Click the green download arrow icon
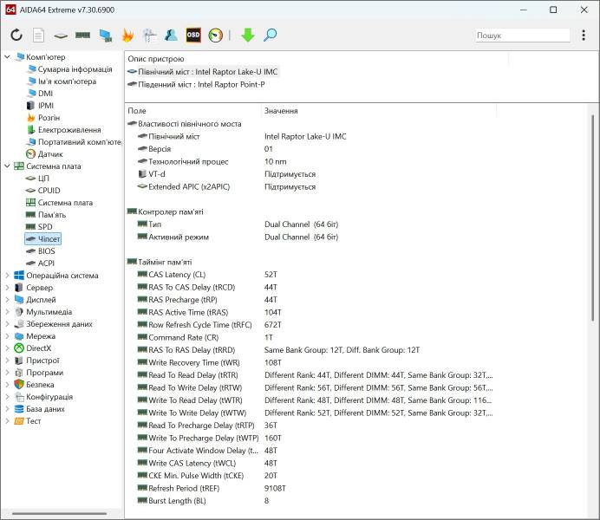 (x=248, y=36)
